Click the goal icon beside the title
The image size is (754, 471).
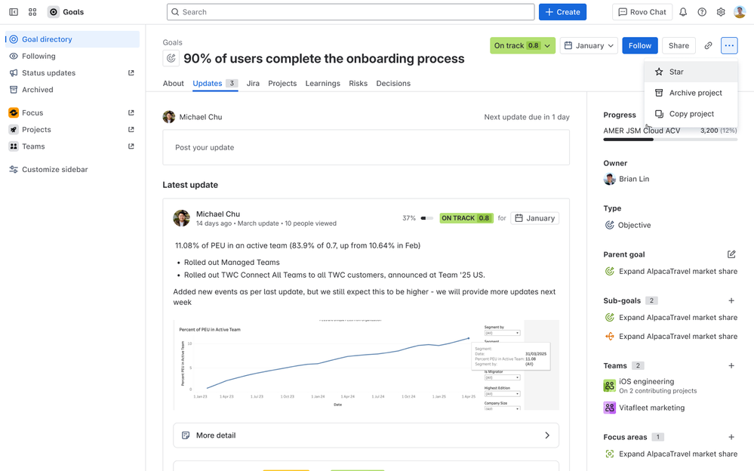(171, 59)
